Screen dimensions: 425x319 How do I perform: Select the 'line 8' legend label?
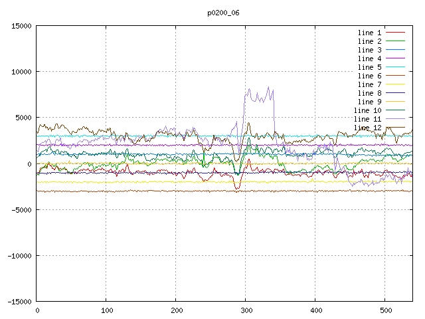[369, 93]
